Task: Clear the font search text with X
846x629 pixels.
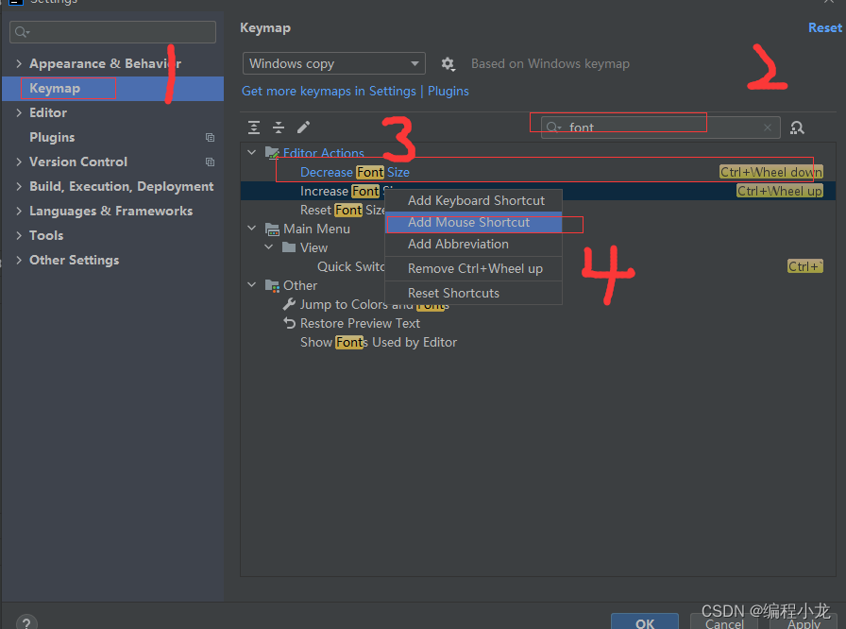Action: click(768, 127)
